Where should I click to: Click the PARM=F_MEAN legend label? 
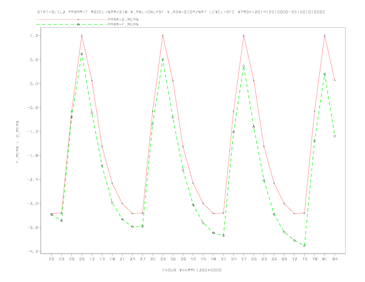click(123, 24)
